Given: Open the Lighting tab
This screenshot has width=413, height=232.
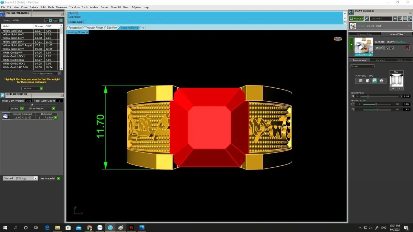Looking at the screenshot, I should coord(381,60).
